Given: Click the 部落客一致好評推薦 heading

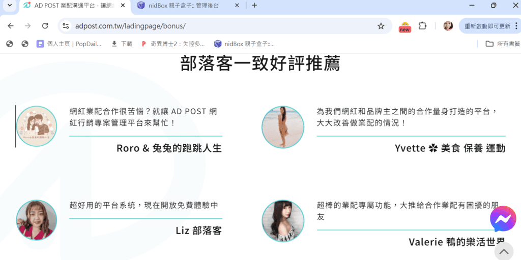Looking at the screenshot, I should 260,63.
